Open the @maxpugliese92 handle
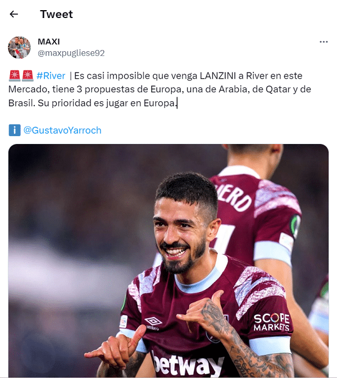The image size is (337, 378). pos(71,53)
